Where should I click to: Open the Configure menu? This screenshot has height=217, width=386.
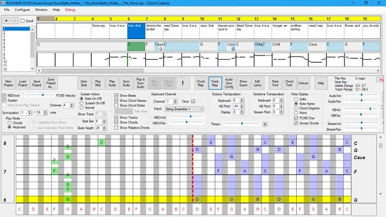22,10
